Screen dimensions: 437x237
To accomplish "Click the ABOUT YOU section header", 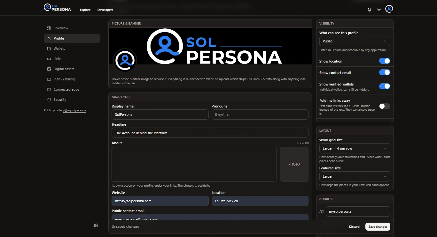I will pyautogui.click(x=121, y=97).
